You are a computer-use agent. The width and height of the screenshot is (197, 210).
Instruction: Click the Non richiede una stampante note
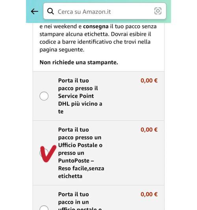point(79,62)
